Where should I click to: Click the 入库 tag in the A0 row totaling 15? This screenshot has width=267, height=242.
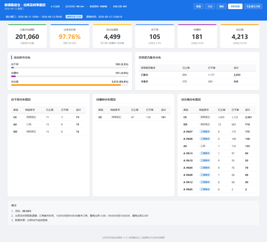(x=29, y=124)
